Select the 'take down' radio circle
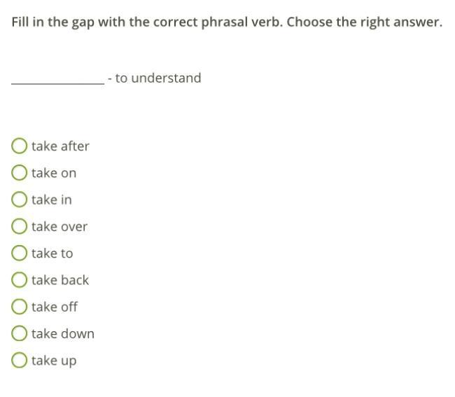Screen dimensions: 455x397 tap(20, 333)
